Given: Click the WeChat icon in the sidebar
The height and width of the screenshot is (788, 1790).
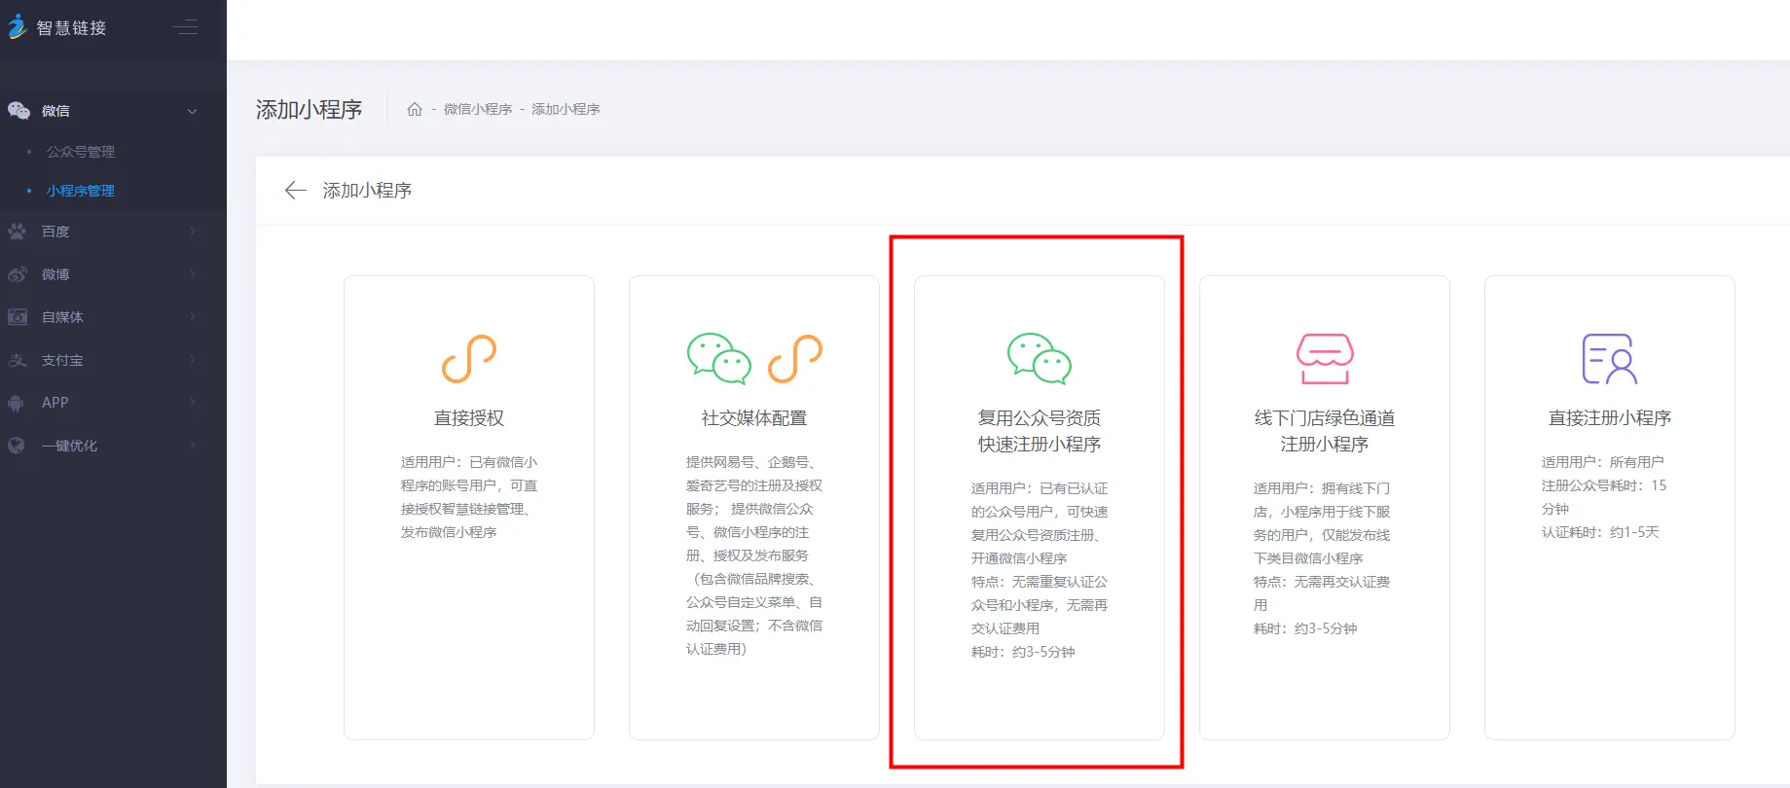Looking at the screenshot, I should pos(18,111).
